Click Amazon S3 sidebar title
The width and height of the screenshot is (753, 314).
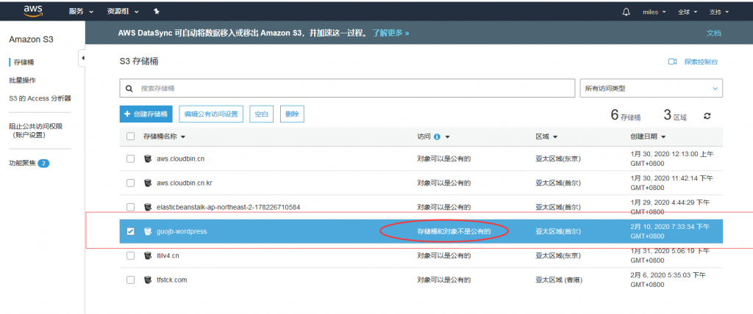click(x=31, y=40)
